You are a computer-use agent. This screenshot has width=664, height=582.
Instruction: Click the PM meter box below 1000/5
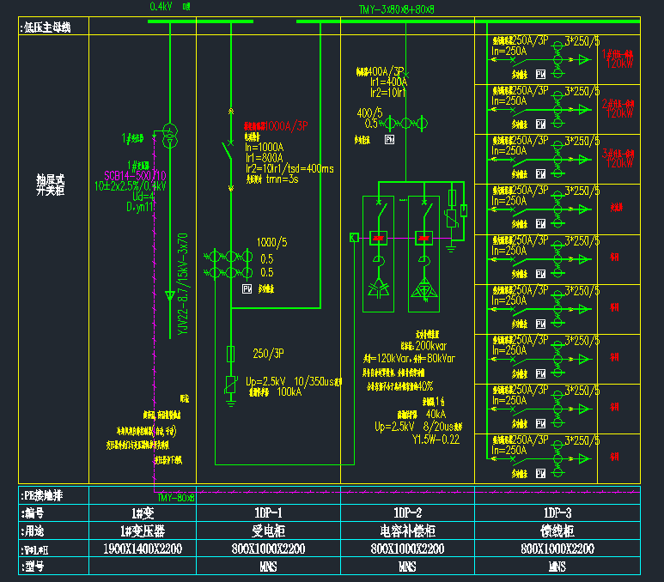pyautogui.click(x=247, y=290)
